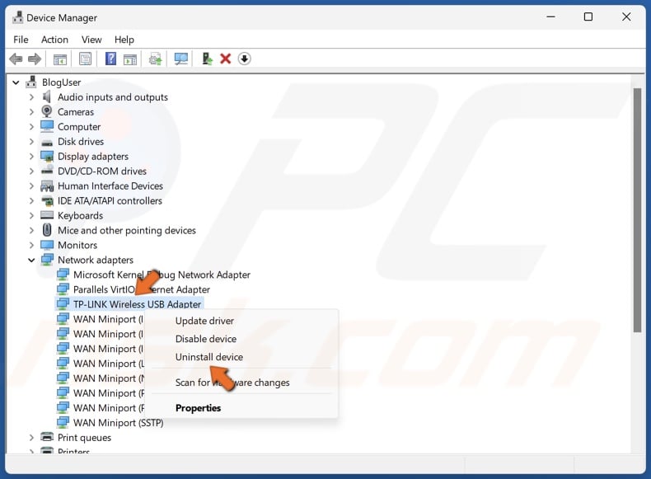The width and height of the screenshot is (651, 479).
Task: Collapse the Network adapters category
Action: point(31,260)
